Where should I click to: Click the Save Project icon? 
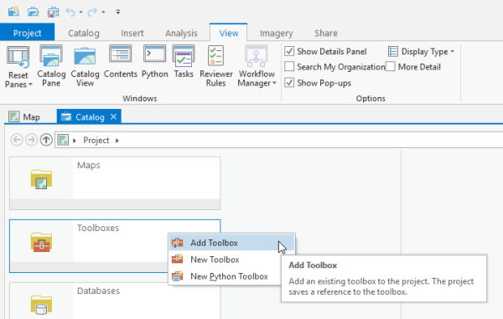click(x=53, y=12)
